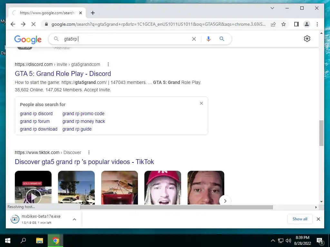Go forward with the forward arrow
Screen dimensions: 330x247
23,24
